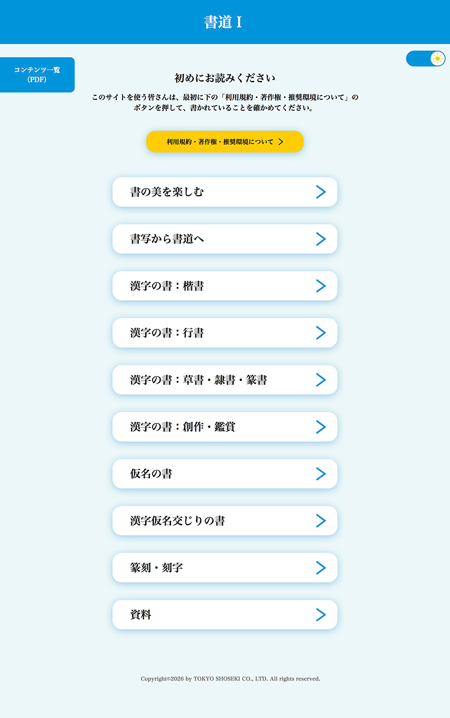Viewport: 450px width, 718px height.
Task: Open 仮名の書 section
Action: coord(224,474)
